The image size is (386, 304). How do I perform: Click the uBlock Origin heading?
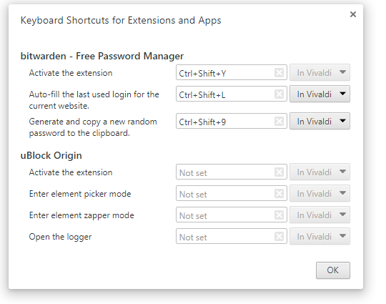pyautogui.click(x=51, y=156)
